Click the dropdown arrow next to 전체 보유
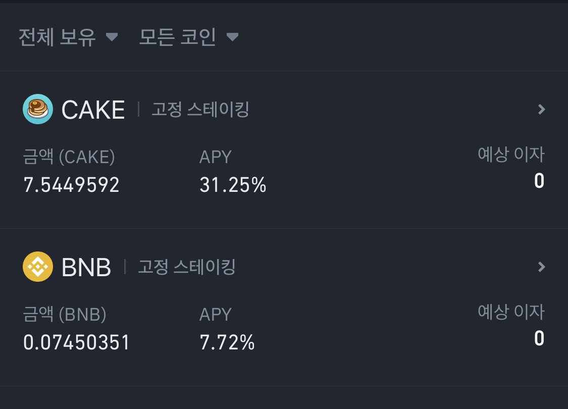568x409 pixels. tap(112, 37)
